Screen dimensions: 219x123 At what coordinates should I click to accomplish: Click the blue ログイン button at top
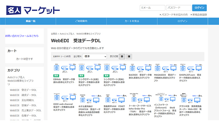click(x=199, y=8)
